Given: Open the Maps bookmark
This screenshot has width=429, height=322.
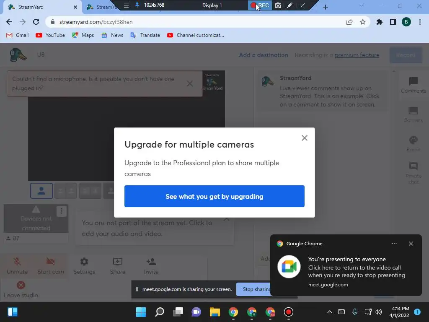Looking at the screenshot, I should (83, 35).
